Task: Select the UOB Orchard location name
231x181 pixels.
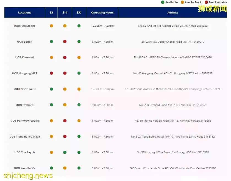Action: pos(25,105)
